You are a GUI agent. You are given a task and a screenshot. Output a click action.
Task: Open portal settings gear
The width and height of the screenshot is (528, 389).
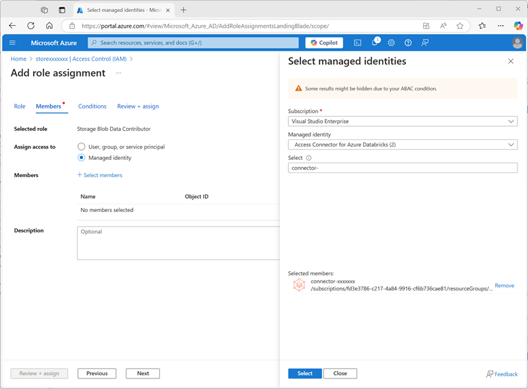391,43
